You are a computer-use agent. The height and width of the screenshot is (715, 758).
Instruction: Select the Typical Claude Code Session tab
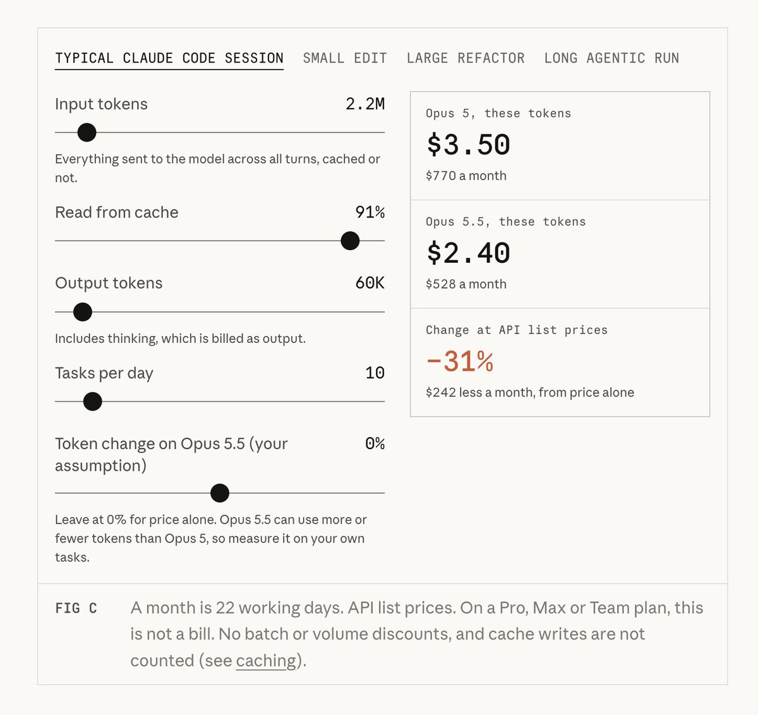coord(169,58)
